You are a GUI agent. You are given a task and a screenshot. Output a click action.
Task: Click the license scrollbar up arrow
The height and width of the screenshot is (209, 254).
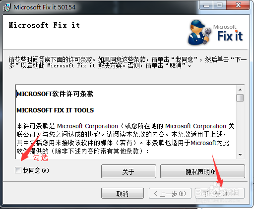[x=240, y=90]
